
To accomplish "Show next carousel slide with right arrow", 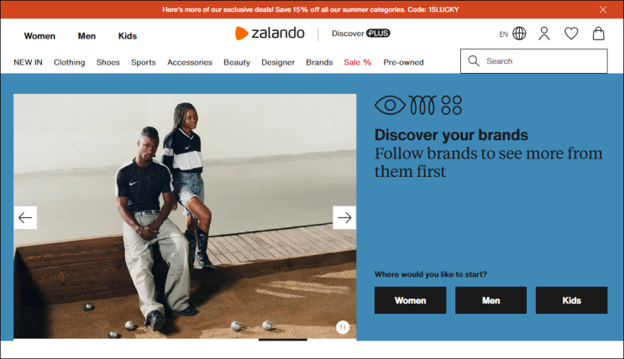I will point(344,217).
